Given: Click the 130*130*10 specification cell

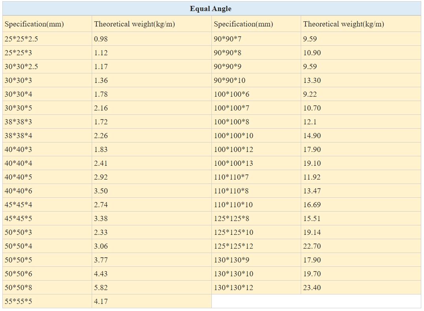Looking at the screenshot, I should point(234,274).
